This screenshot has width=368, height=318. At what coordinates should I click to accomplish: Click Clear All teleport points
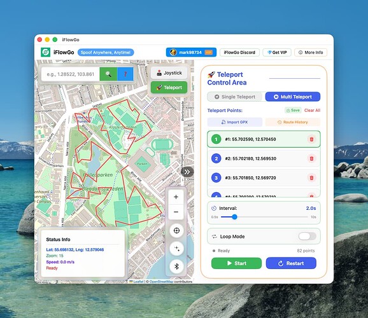(x=312, y=110)
